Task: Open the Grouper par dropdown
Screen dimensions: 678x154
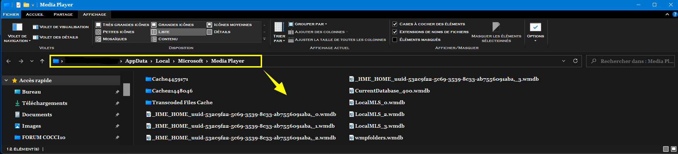Action: click(308, 24)
